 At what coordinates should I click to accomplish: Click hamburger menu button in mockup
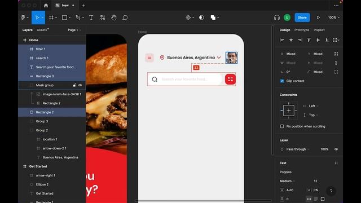[x=149, y=58]
